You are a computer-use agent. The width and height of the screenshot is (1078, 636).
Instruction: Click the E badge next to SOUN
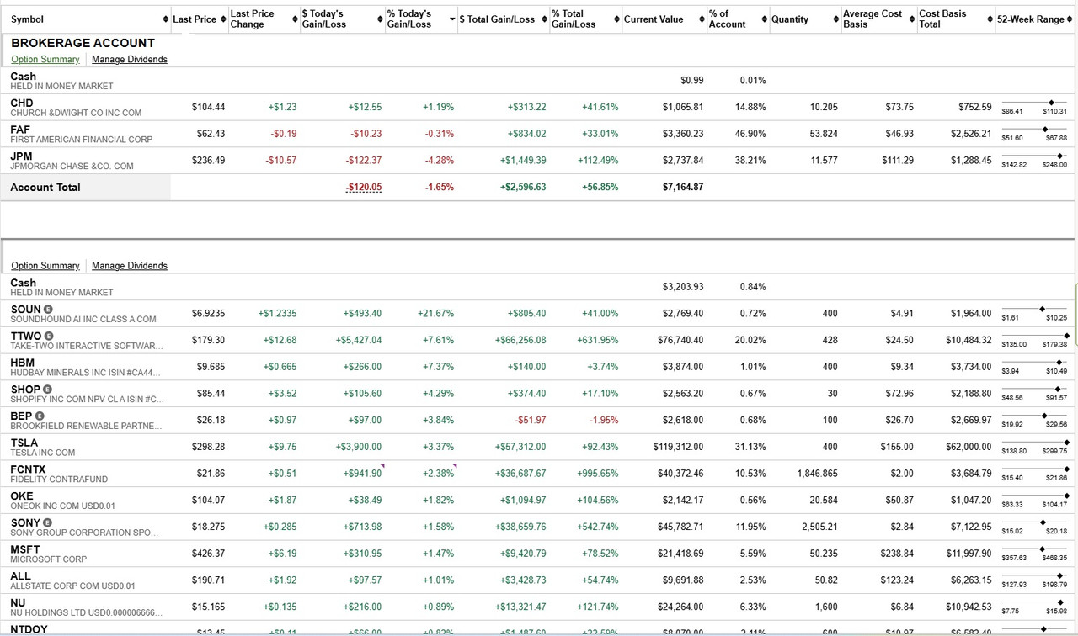(48, 309)
